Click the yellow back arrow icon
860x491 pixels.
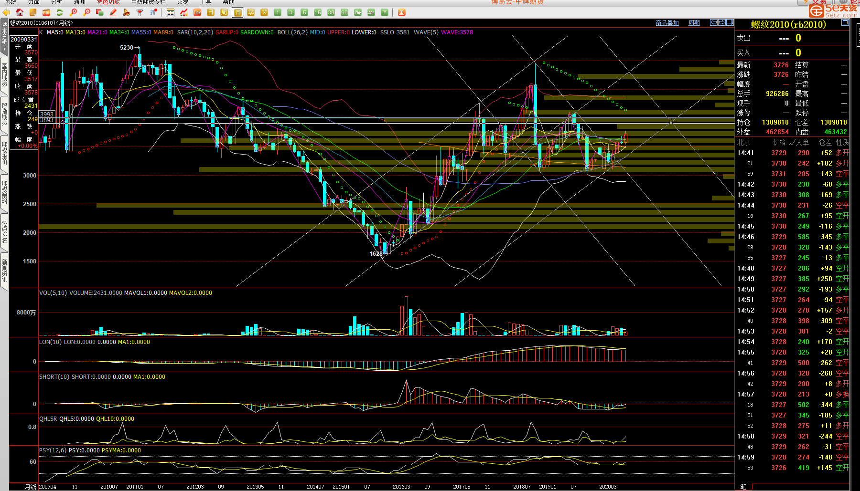(x=7, y=12)
